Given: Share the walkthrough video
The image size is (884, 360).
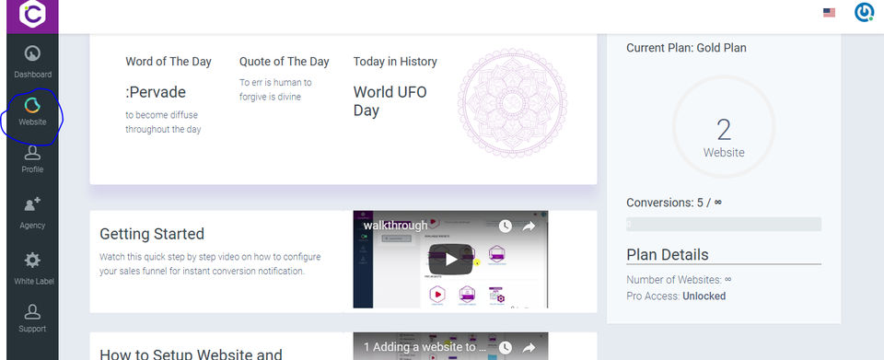Looking at the screenshot, I should [x=529, y=226].
